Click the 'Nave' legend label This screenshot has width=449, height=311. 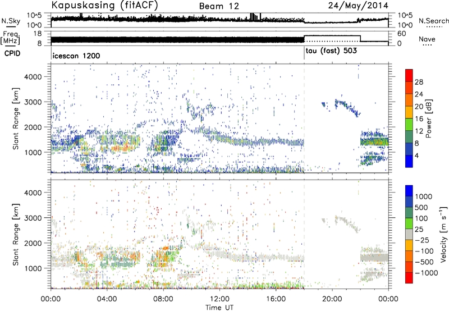(427, 39)
